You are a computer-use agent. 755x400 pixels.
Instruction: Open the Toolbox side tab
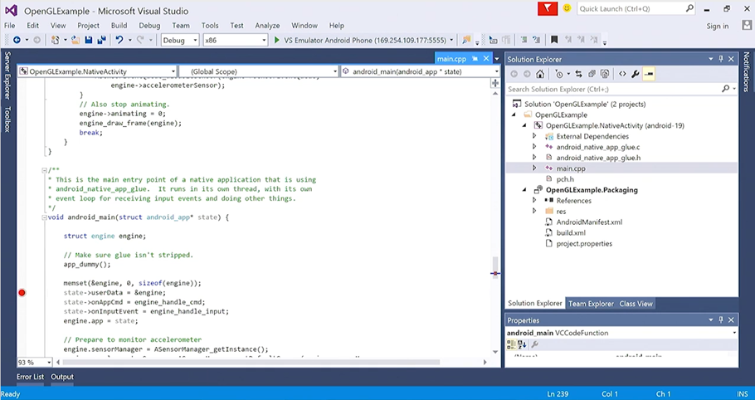[x=7, y=119]
